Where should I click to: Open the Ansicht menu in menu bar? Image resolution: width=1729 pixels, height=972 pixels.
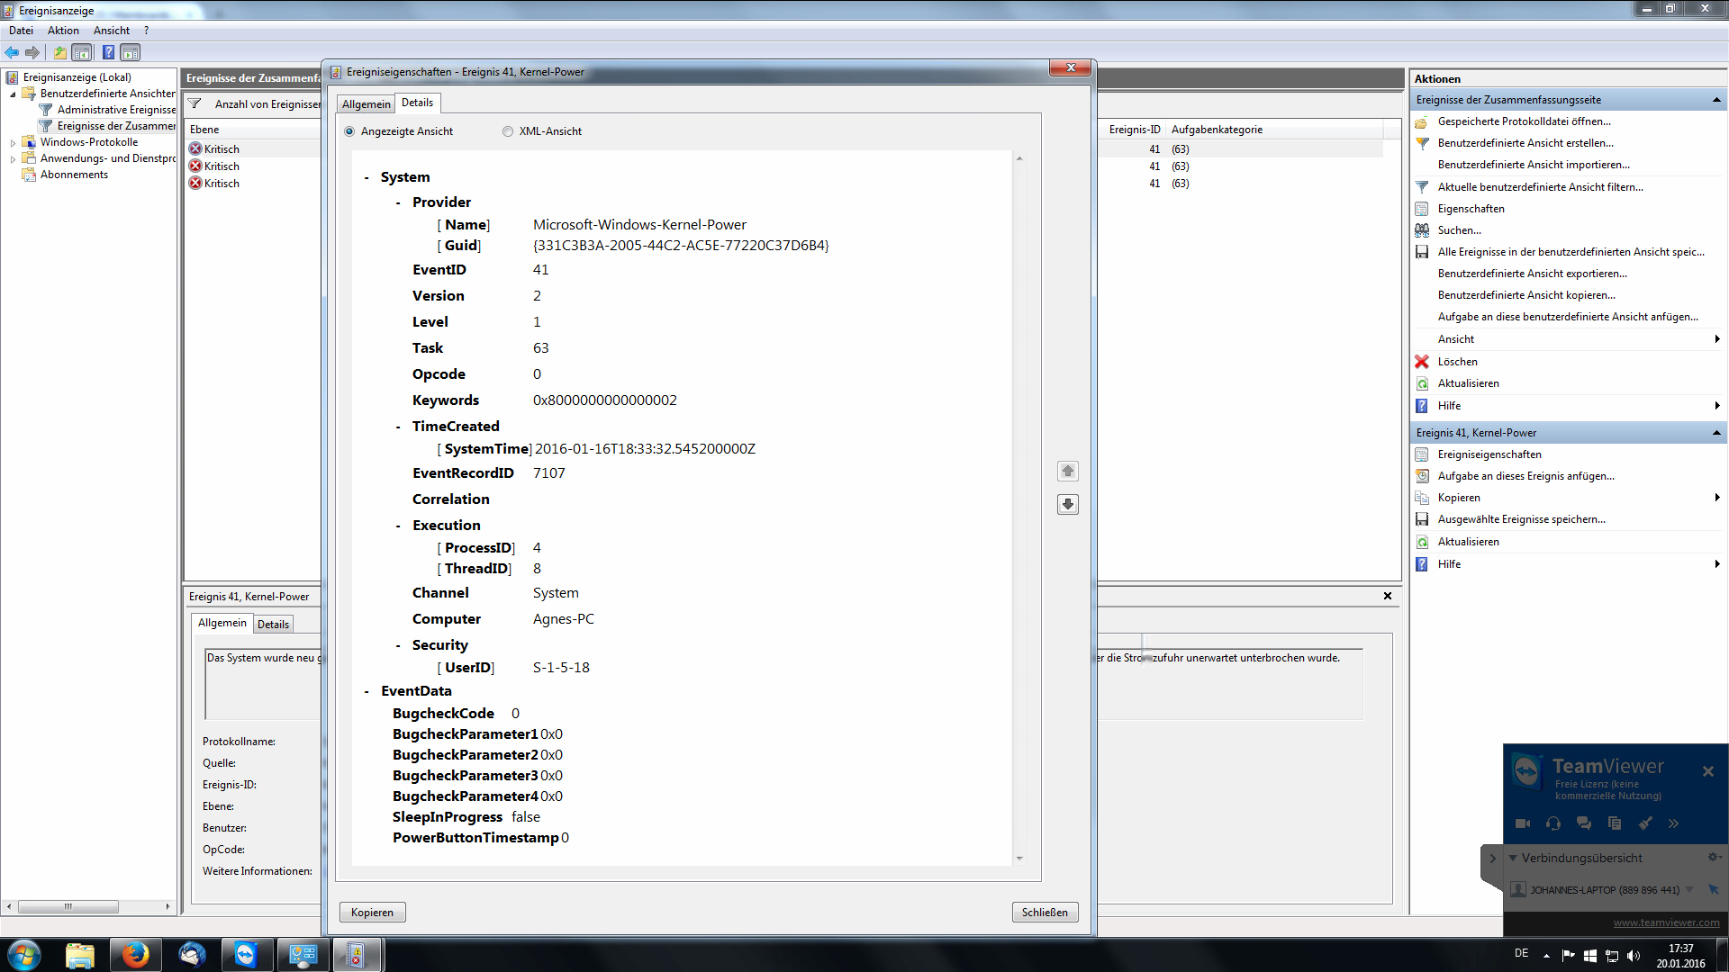pos(112,31)
